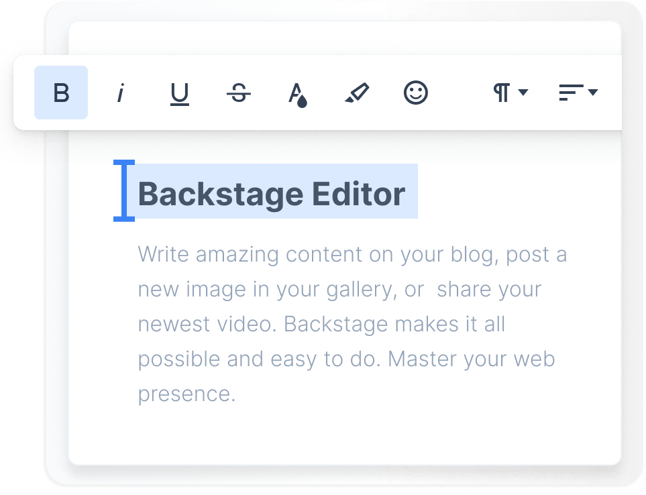Click "Master your web" in the paragraph
646x495 pixels.
472,359
